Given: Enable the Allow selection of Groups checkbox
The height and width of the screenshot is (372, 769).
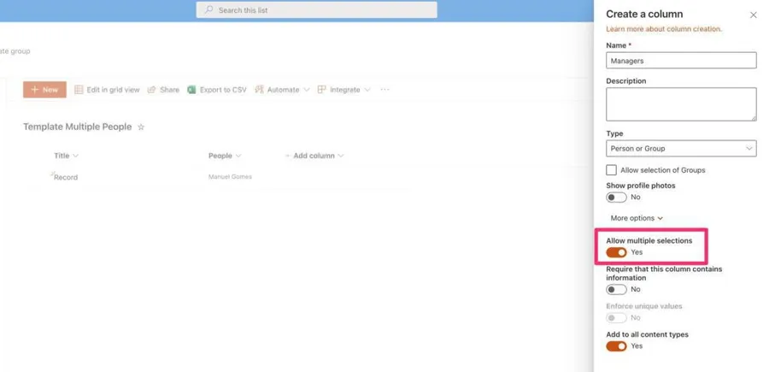Looking at the screenshot, I should (x=611, y=170).
